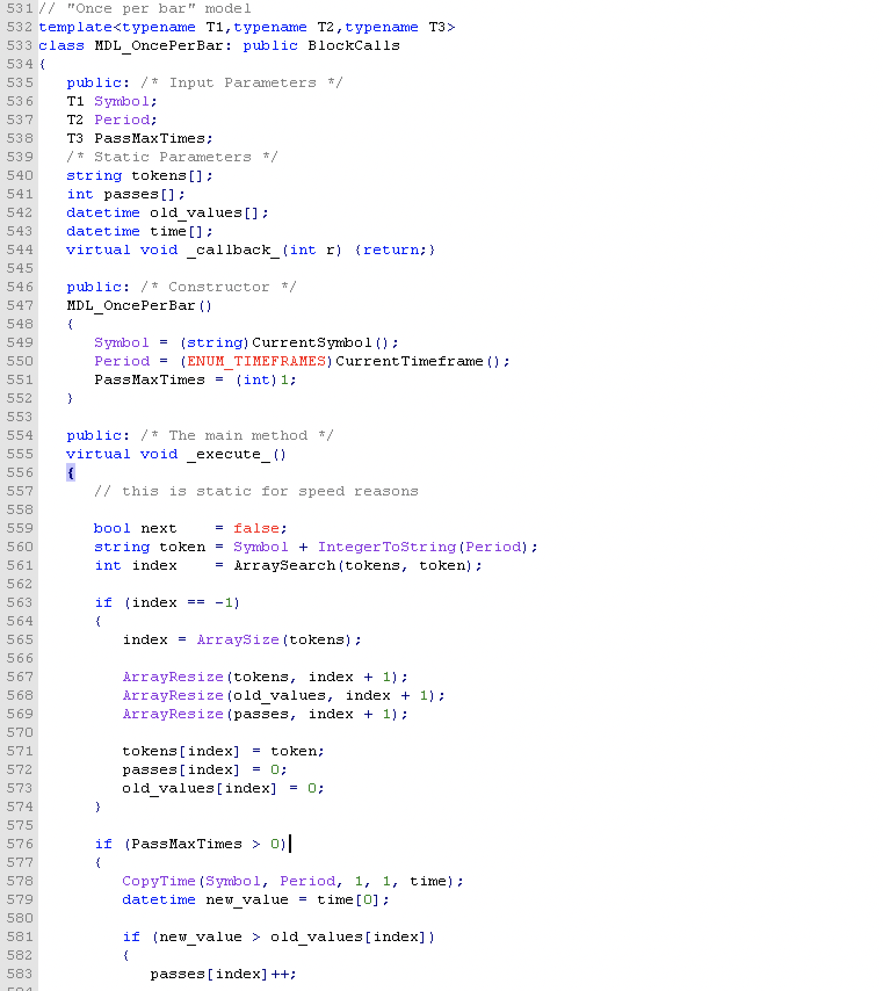This screenshot has width=883, height=991.
Task: Click line number 556 in the gutter
Action: coord(20,473)
